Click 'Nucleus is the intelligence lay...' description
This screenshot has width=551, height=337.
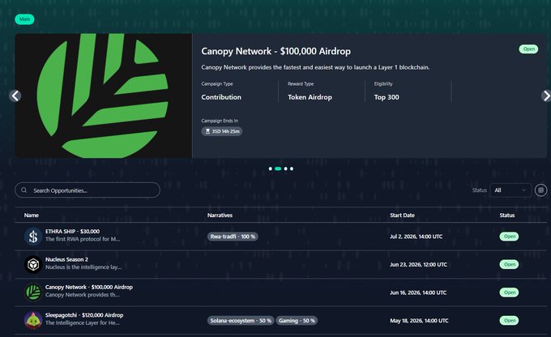[83, 267]
